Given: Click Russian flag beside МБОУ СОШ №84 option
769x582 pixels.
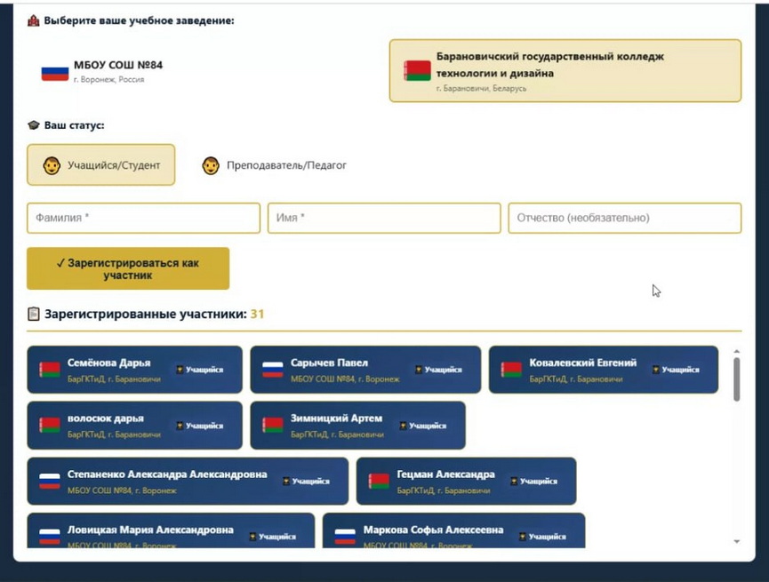Looking at the screenshot, I should point(55,72).
